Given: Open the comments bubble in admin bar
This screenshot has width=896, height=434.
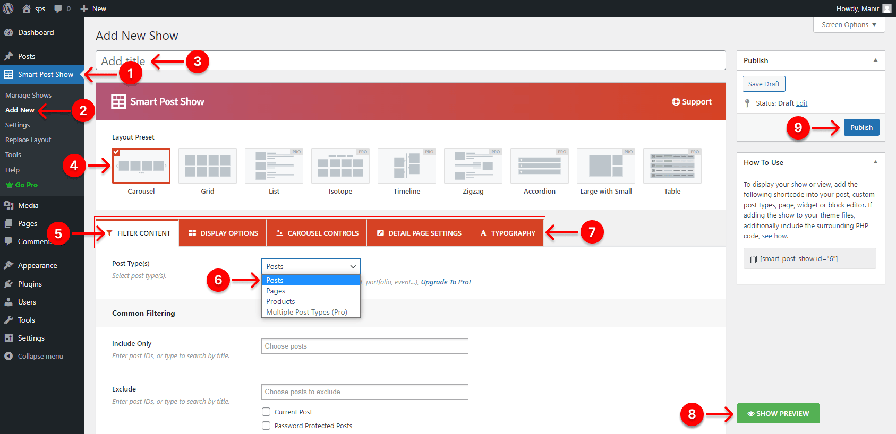Looking at the screenshot, I should tap(58, 8).
